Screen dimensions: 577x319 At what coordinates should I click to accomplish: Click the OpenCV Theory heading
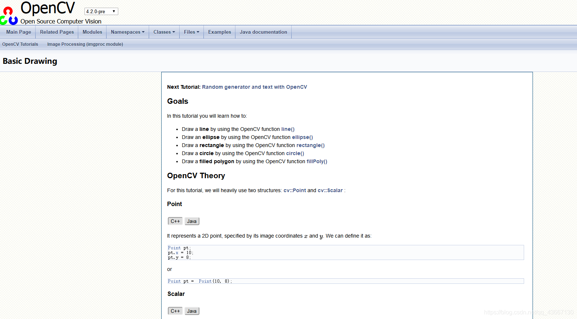click(196, 176)
